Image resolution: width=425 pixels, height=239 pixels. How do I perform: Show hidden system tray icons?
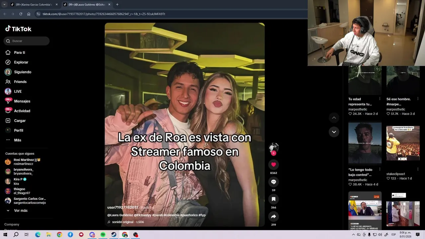pyautogui.click(x=353, y=235)
